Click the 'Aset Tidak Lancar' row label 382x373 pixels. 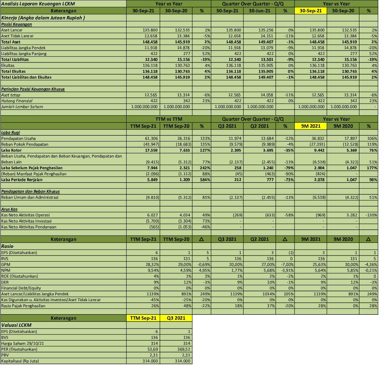pyautogui.click(x=18, y=36)
